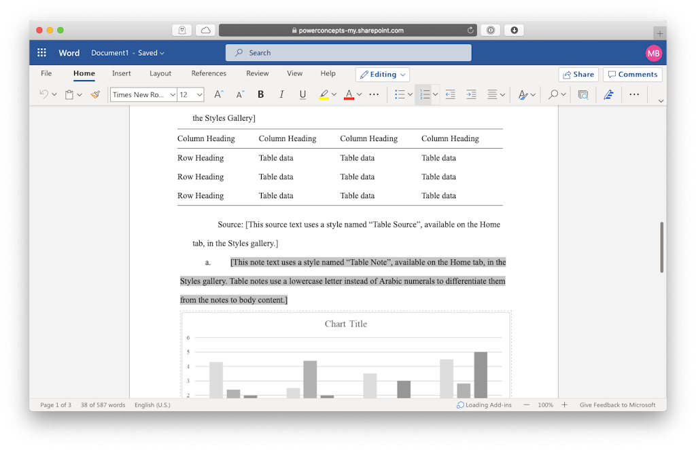Viewport: 696px width, 450px height.
Task: Apply italic formatting
Action: 281,94
